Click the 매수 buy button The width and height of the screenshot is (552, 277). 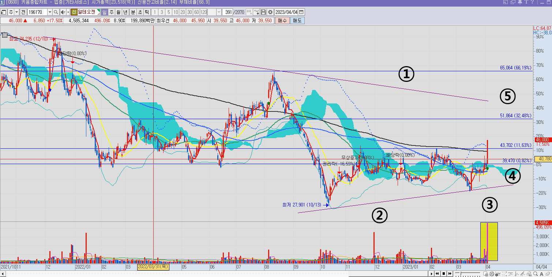282,20
